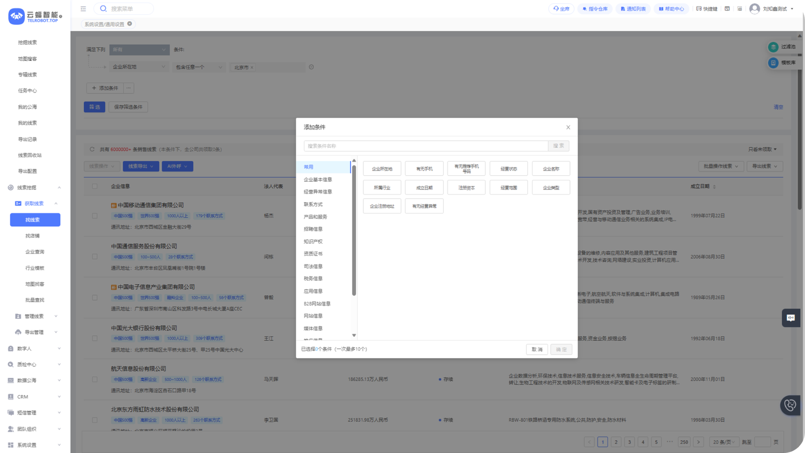Click the dialog category list scrollbar
The height and width of the screenshot is (453, 805).
pos(354,230)
